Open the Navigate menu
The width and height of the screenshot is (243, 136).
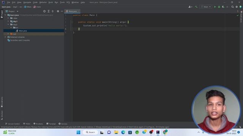tap(27, 3)
